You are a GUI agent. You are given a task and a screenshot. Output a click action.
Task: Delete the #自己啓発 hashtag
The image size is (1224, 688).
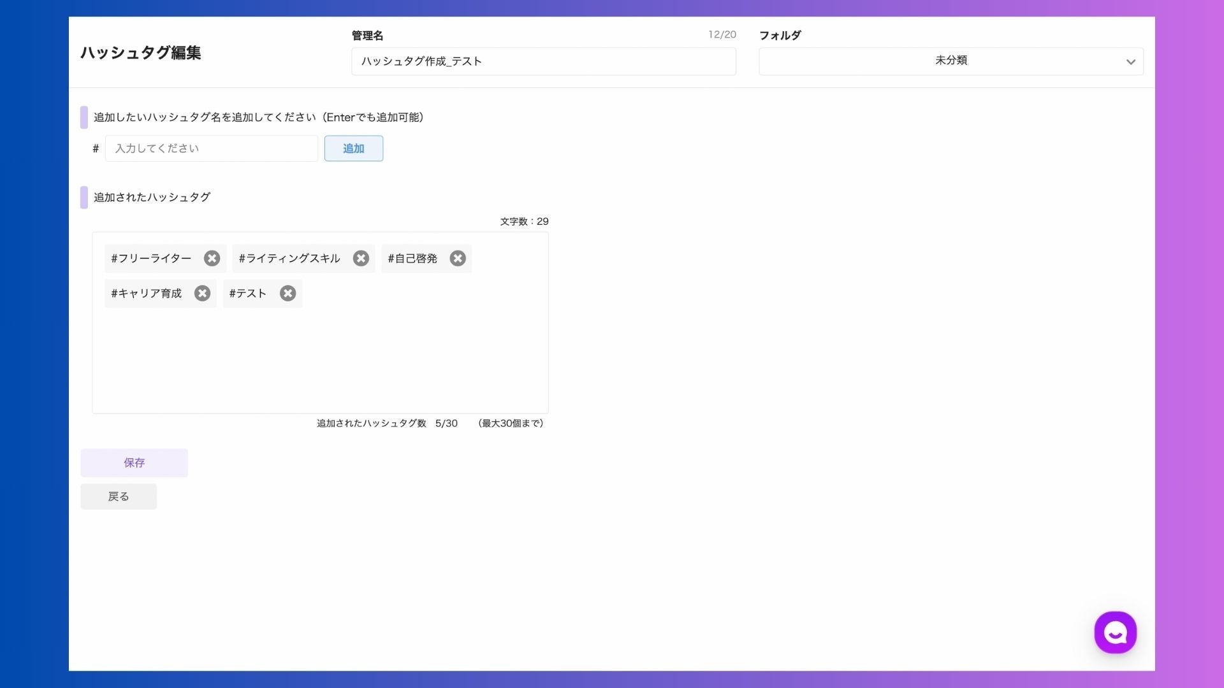[458, 258]
